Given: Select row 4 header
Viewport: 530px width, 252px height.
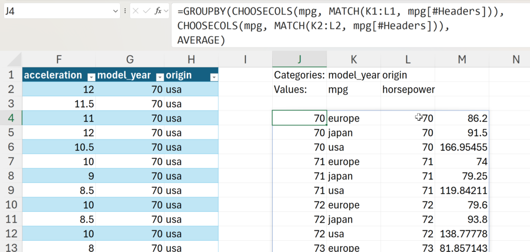Looking at the screenshot, I should (x=10, y=118).
